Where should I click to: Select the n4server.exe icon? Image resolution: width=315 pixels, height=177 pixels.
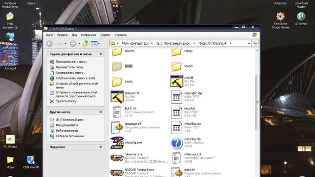tap(117, 158)
